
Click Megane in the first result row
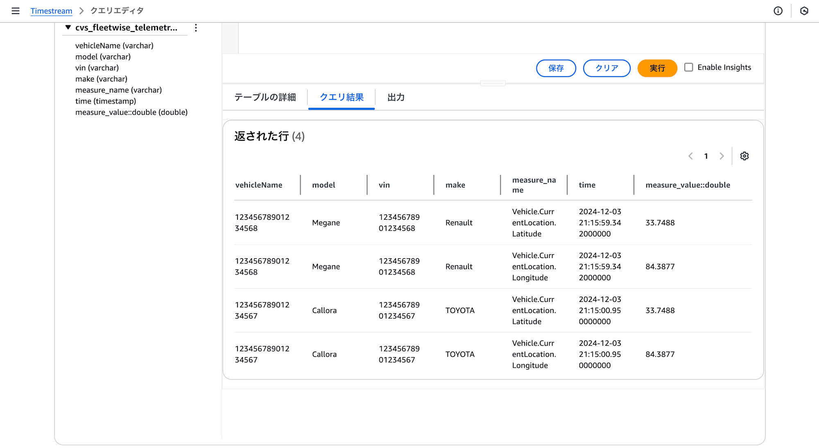[326, 223]
